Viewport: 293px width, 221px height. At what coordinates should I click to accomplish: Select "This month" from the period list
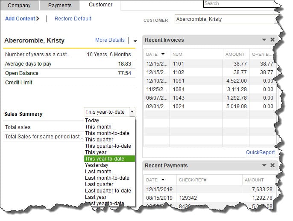click(98, 127)
